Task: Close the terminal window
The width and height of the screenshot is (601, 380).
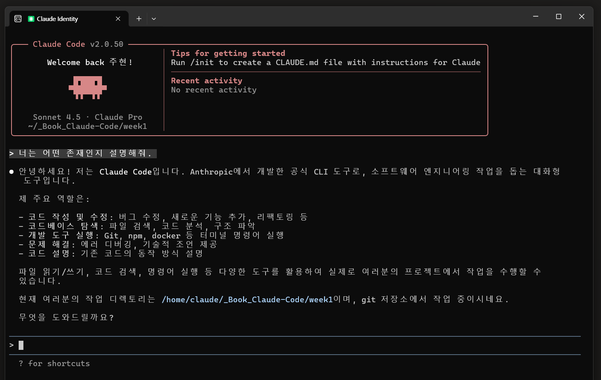Action: tap(582, 16)
